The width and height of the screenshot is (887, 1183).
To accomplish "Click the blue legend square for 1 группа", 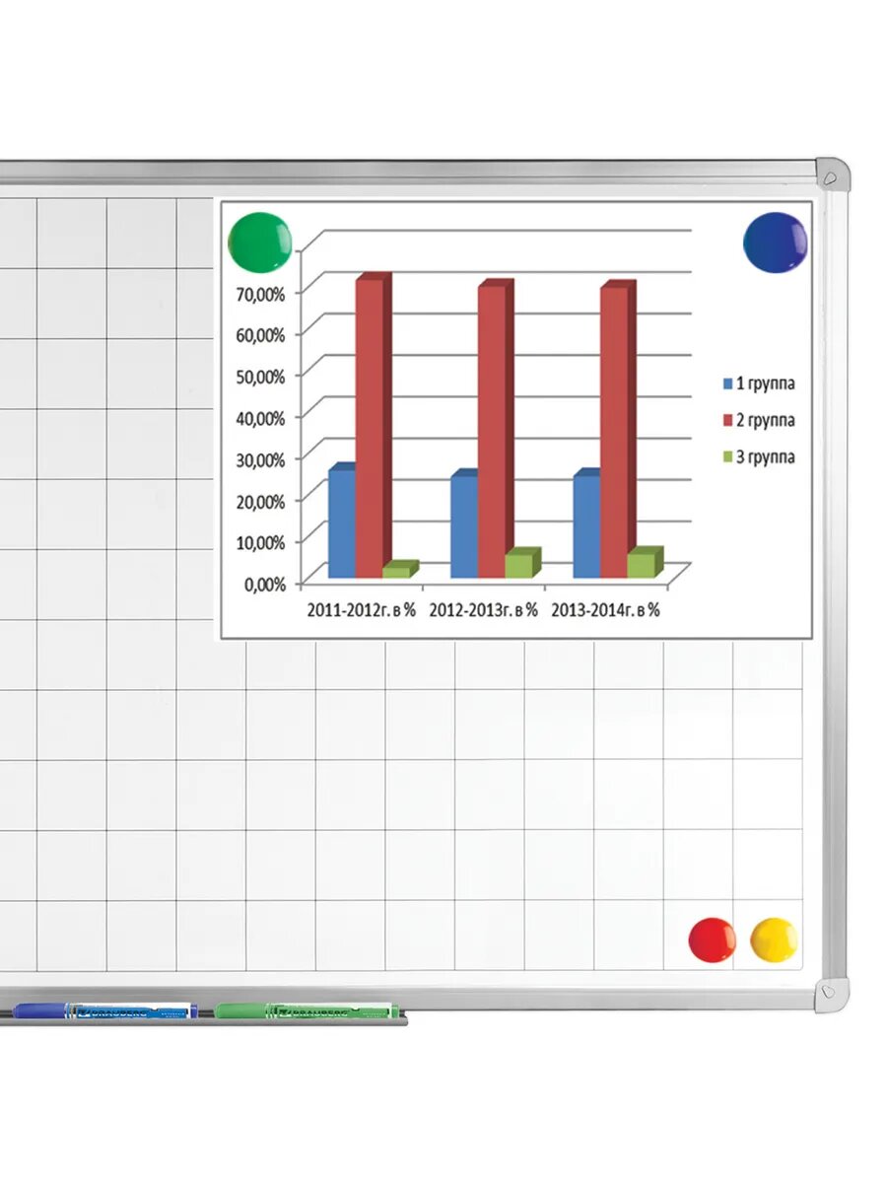I will 726,383.
